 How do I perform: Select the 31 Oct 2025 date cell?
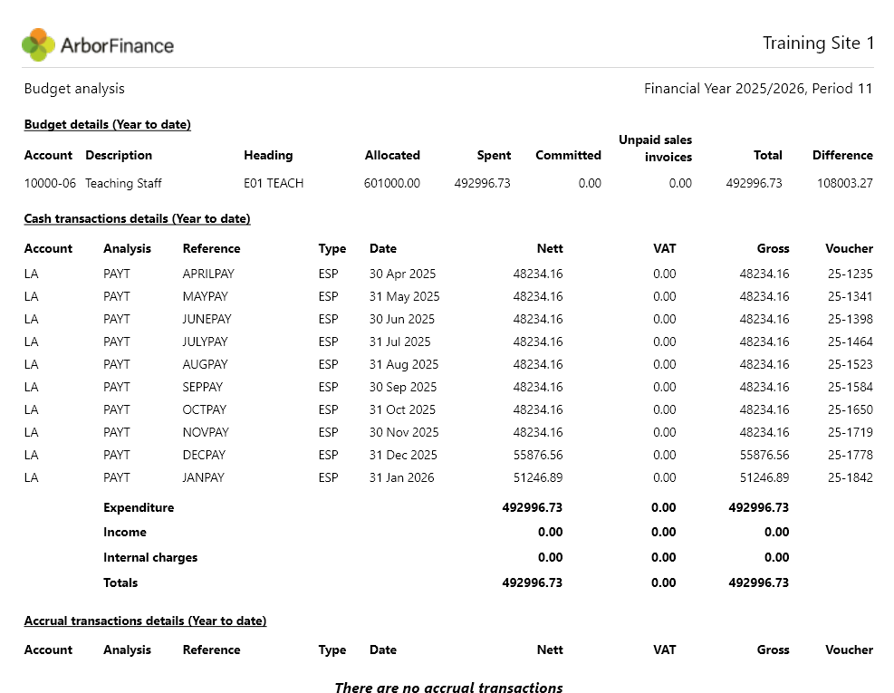402,409
